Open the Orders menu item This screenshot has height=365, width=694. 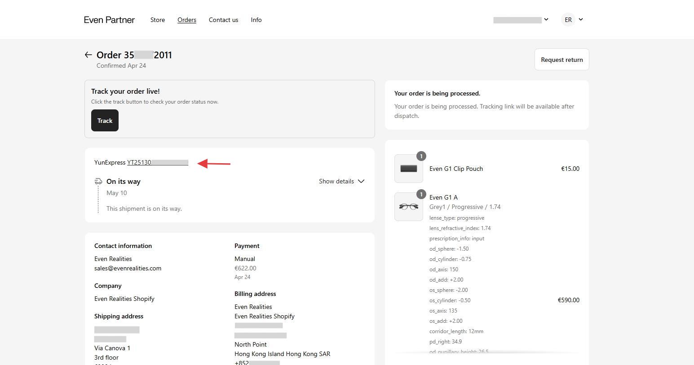(187, 20)
